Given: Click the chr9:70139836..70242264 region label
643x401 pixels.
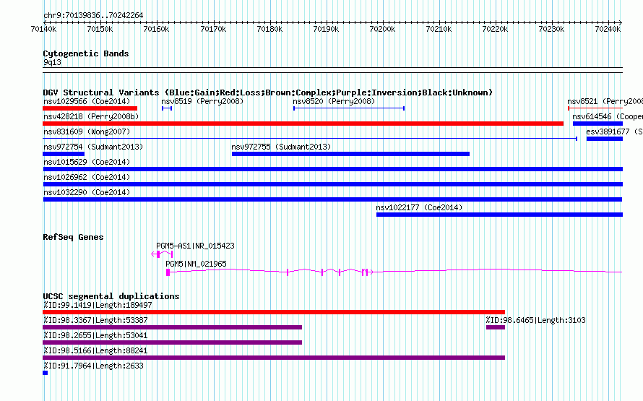Looking at the screenshot, I should coord(93,16).
